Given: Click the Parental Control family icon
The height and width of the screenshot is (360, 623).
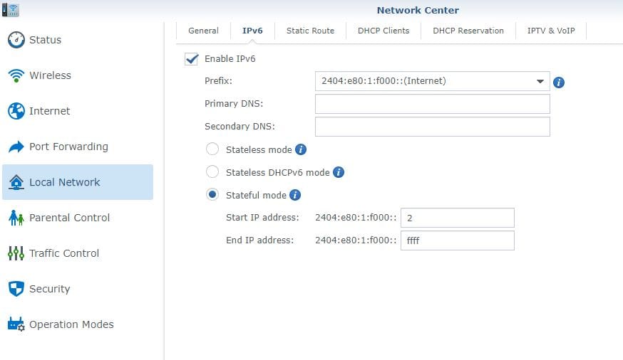Looking at the screenshot, I should tap(16, 218).
